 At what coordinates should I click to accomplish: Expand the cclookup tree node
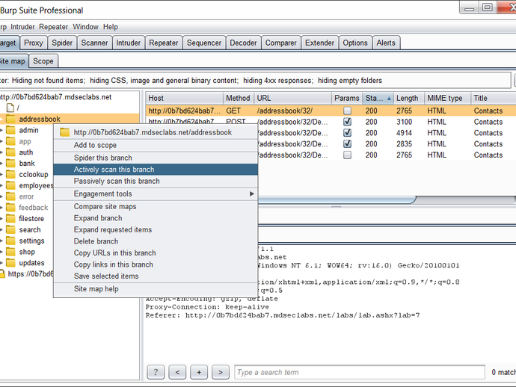click(x=1, y=174)
